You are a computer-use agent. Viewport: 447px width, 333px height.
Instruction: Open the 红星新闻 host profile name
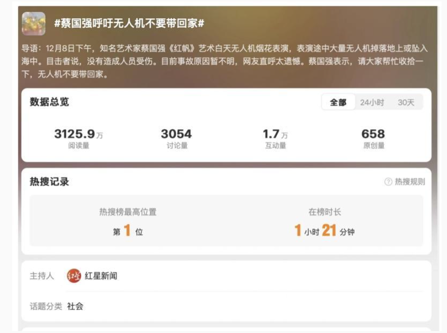(101, 276)
